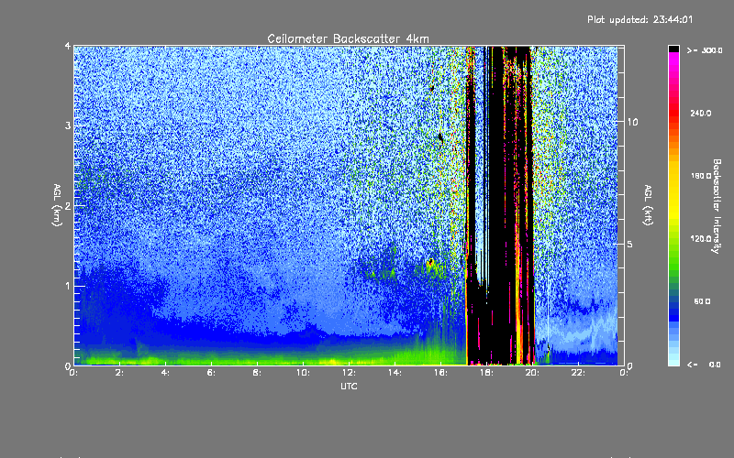Click the "Ceilometer Backscatter 4km" plot title
The image size is (734, 458).
[x=348, y=38]
